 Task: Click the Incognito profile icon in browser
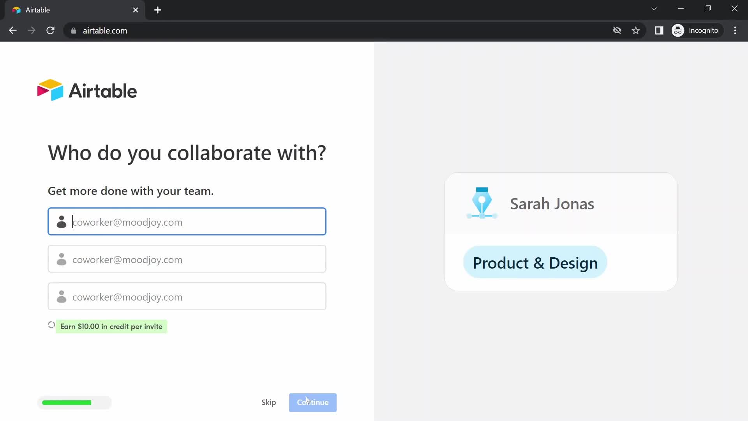(x=678, y=30)
